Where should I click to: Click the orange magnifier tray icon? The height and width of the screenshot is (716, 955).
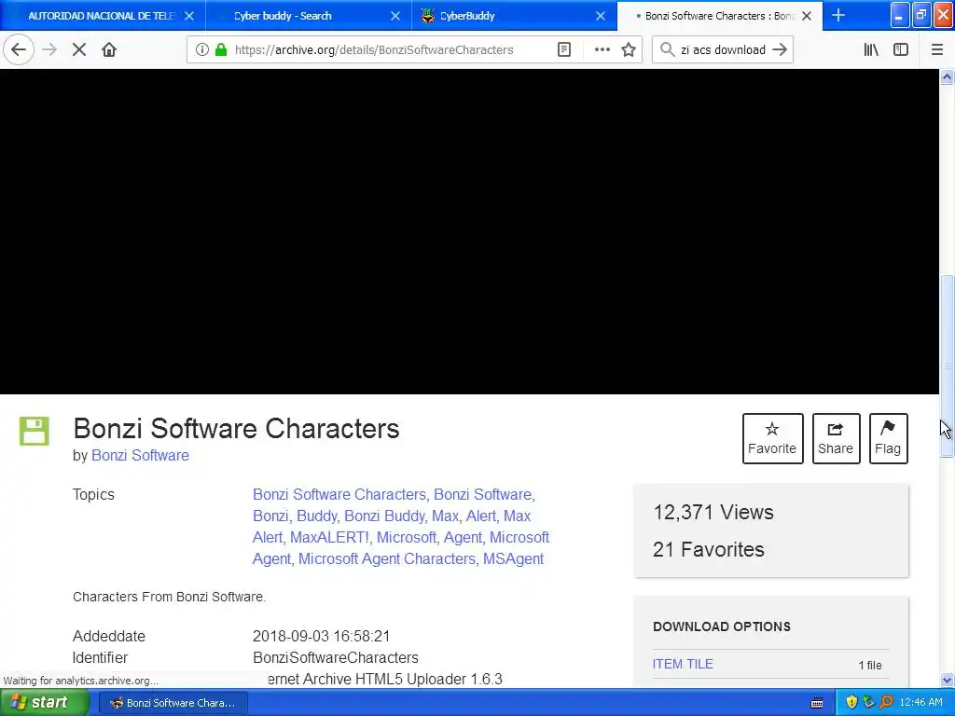pyautogui.click(x=886, y=703)
